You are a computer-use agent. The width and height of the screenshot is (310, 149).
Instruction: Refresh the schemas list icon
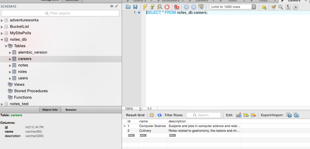pos(112,6)
